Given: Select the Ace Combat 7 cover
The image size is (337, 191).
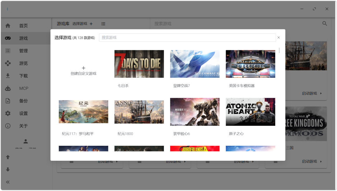Looking at the screenshot, I should point(195,64).
